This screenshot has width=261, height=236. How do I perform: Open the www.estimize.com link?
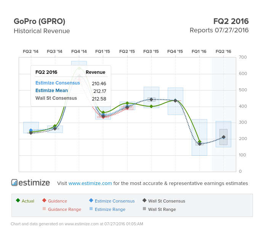(90, 183)
